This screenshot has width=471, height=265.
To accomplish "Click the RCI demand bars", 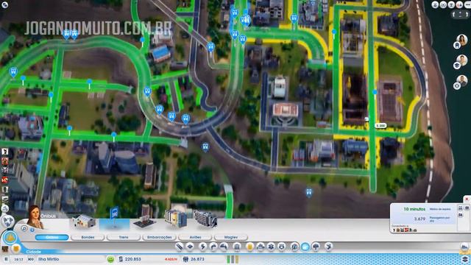I will [233, 259].
